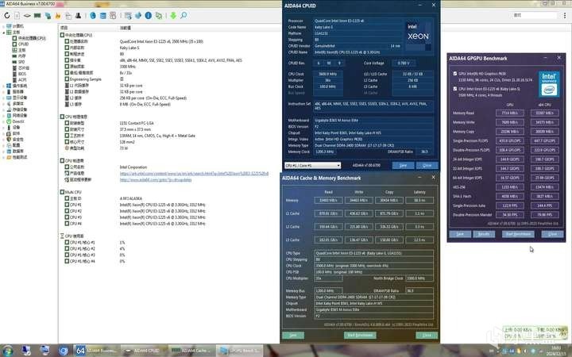Screen dimensions: 572x357
Task: Select the Kaby Lake-S value row
Action: pyautogui.click(x=129, y=48)
